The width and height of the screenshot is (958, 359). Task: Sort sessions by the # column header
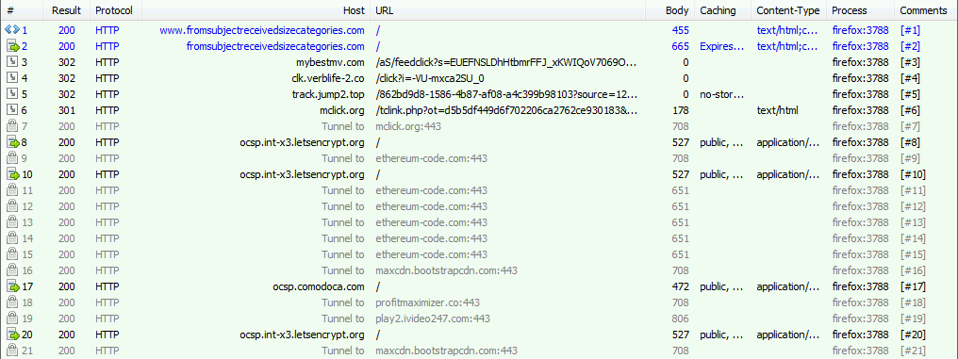click(22, 10)
